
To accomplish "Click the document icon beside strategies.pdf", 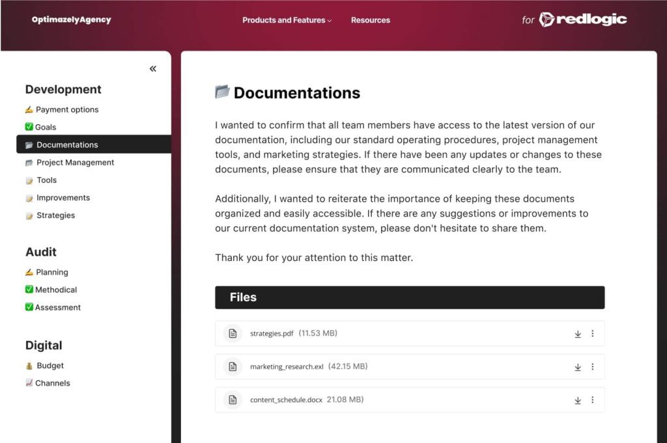I will click(233, 334).
